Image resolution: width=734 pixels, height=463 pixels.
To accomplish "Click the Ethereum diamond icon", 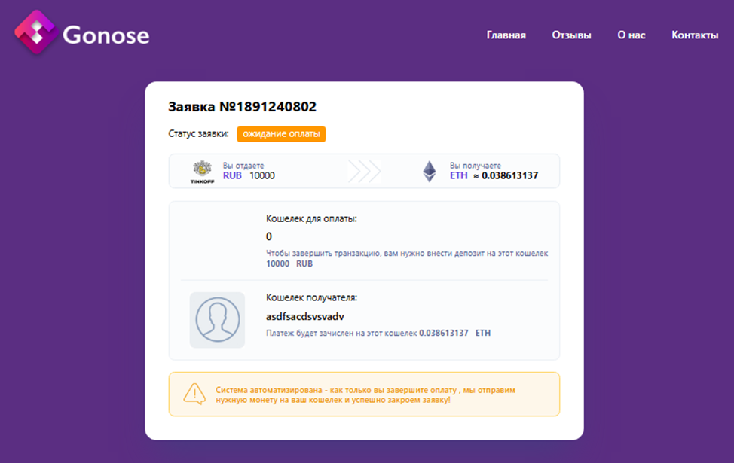I will 429,172.
